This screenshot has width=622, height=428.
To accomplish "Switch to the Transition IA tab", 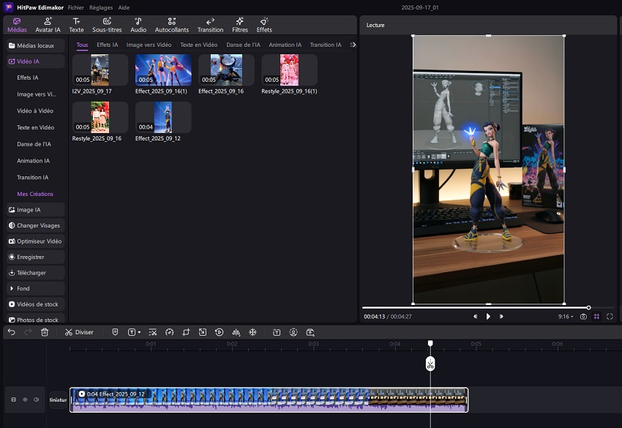I will 326,45.
